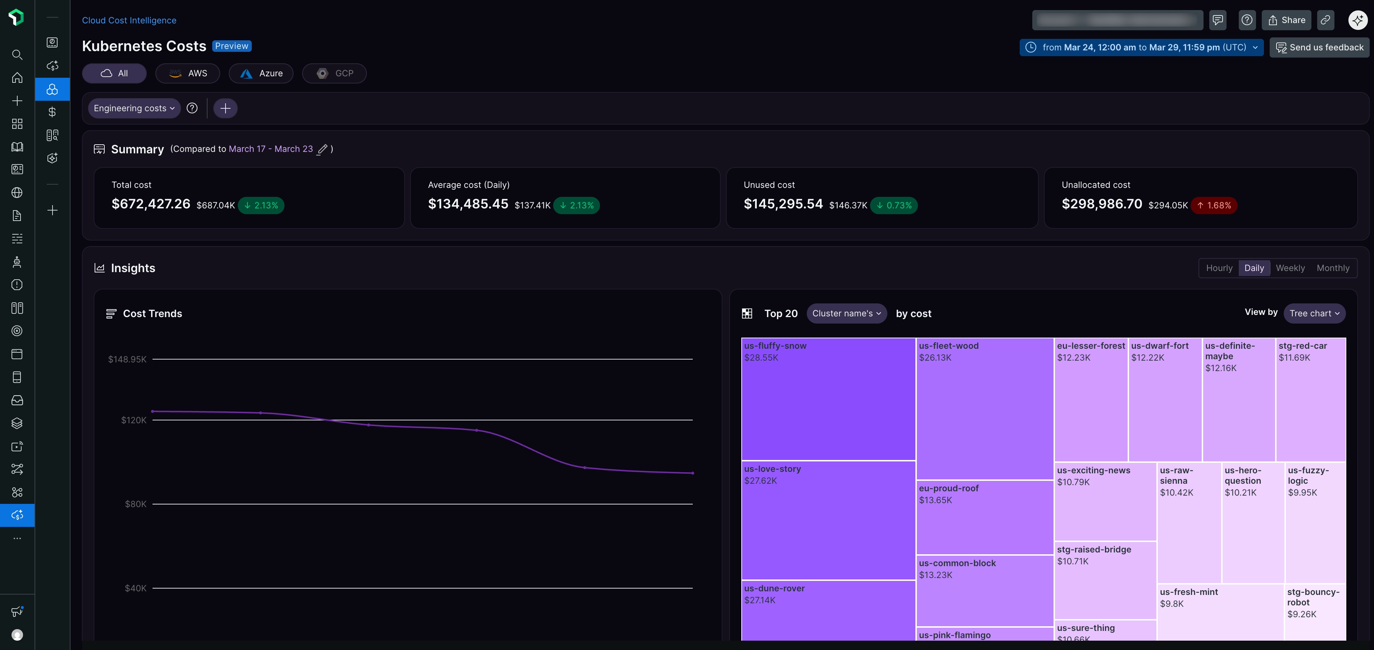The image size is (1374, 650).
Task: Click the eu-proud-roof cluster tile
Action: pos(984,517)
